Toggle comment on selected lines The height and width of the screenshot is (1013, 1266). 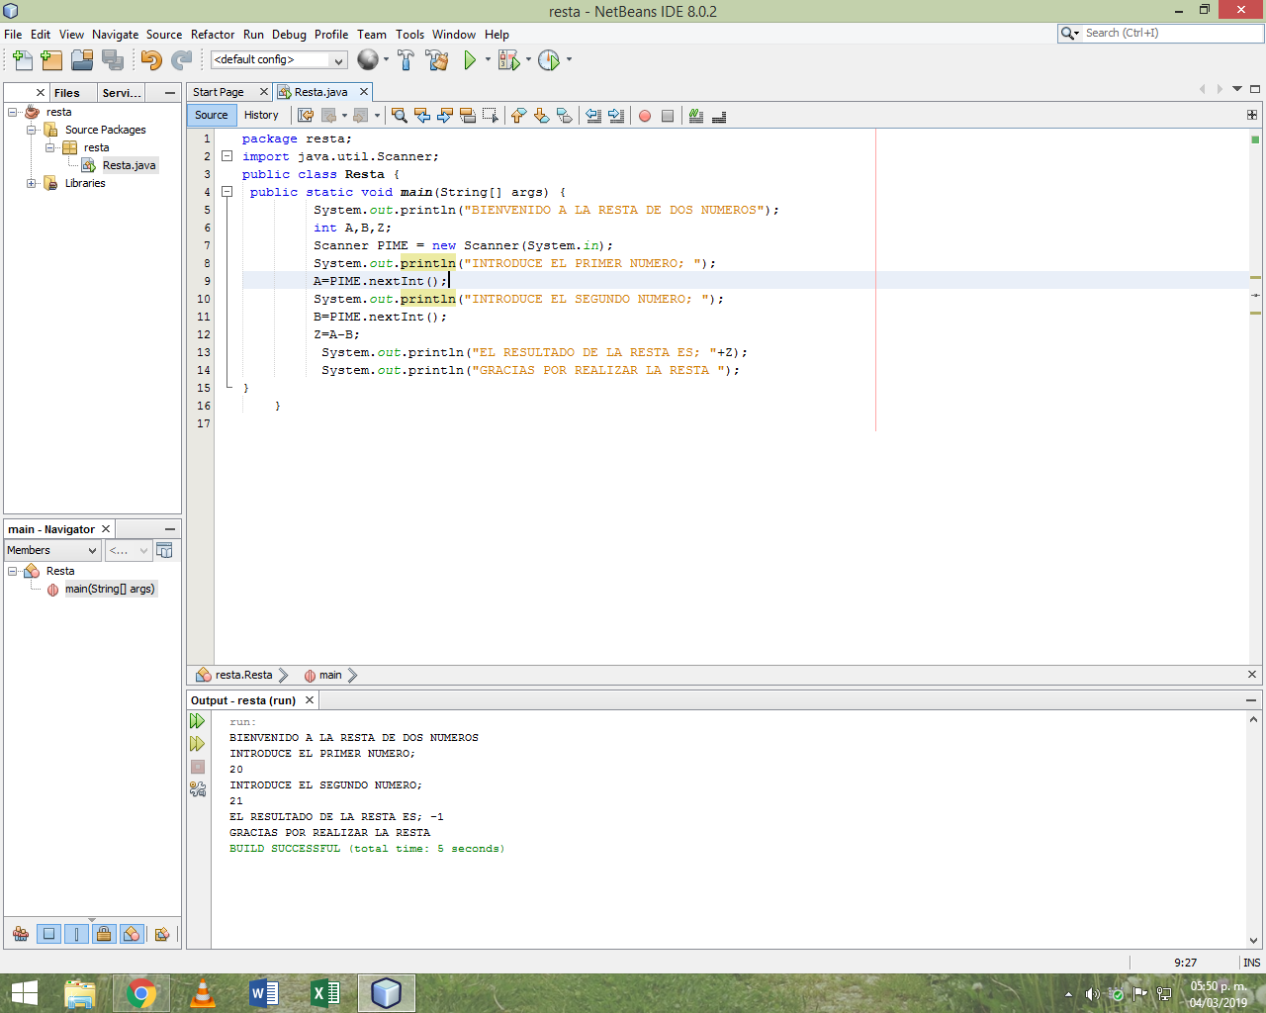coord(695,116)
